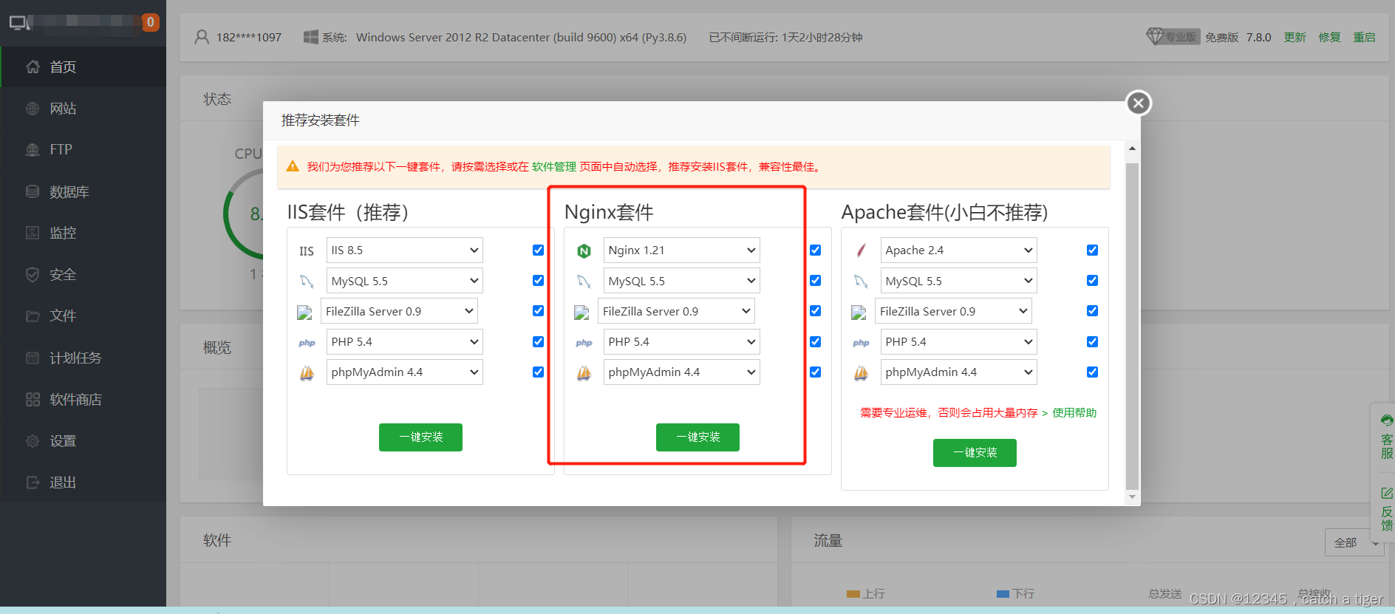Viewport: 1395px width, 614px height.
Task: Click the PHP icon in IIS suite
Action: (307, 343)
